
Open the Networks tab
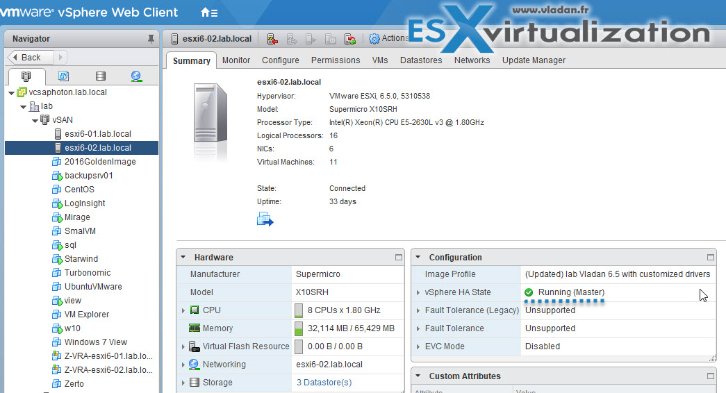[x=472, y=60]
